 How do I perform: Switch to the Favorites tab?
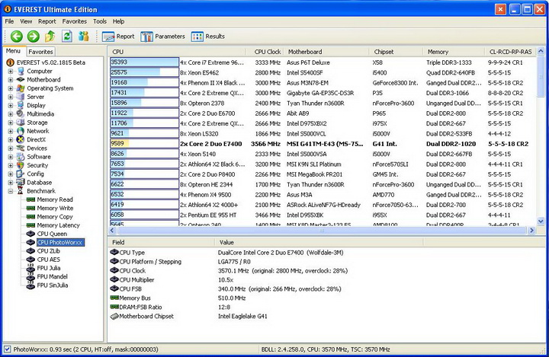tap(40, 52)
